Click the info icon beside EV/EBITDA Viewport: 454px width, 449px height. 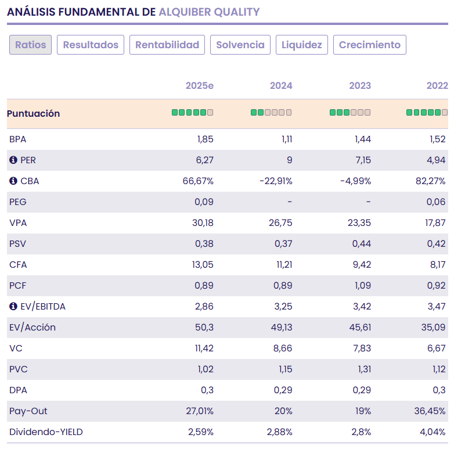(x=13, y=307)
